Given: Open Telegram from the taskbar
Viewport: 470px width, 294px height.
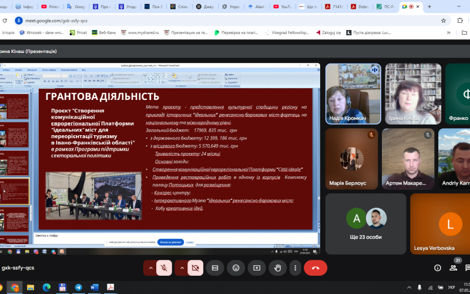Looking at the screenshot, I should pyautogui.click(x=79, y=288).
